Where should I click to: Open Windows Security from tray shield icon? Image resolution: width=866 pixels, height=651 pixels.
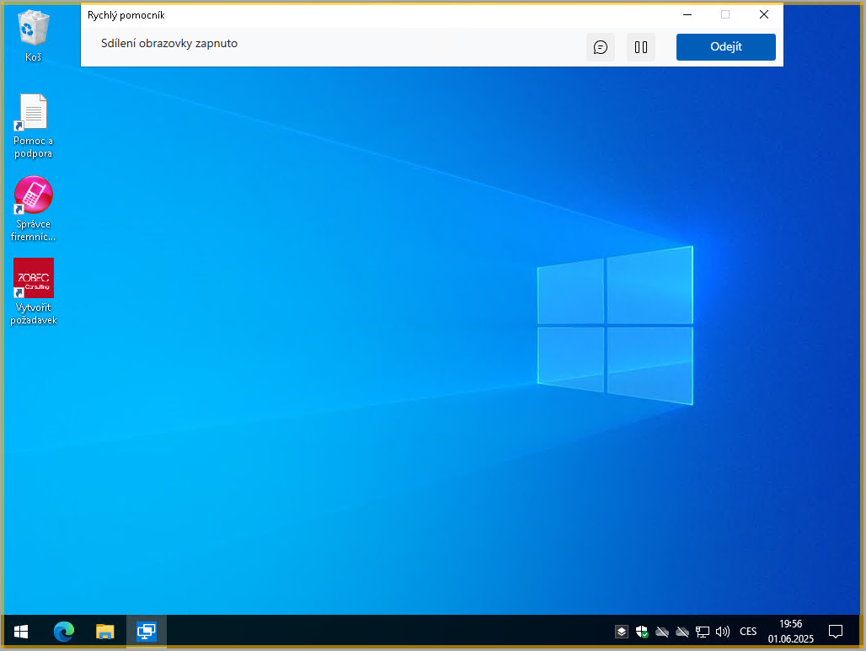pyautogui.click(x=642, y=632)
